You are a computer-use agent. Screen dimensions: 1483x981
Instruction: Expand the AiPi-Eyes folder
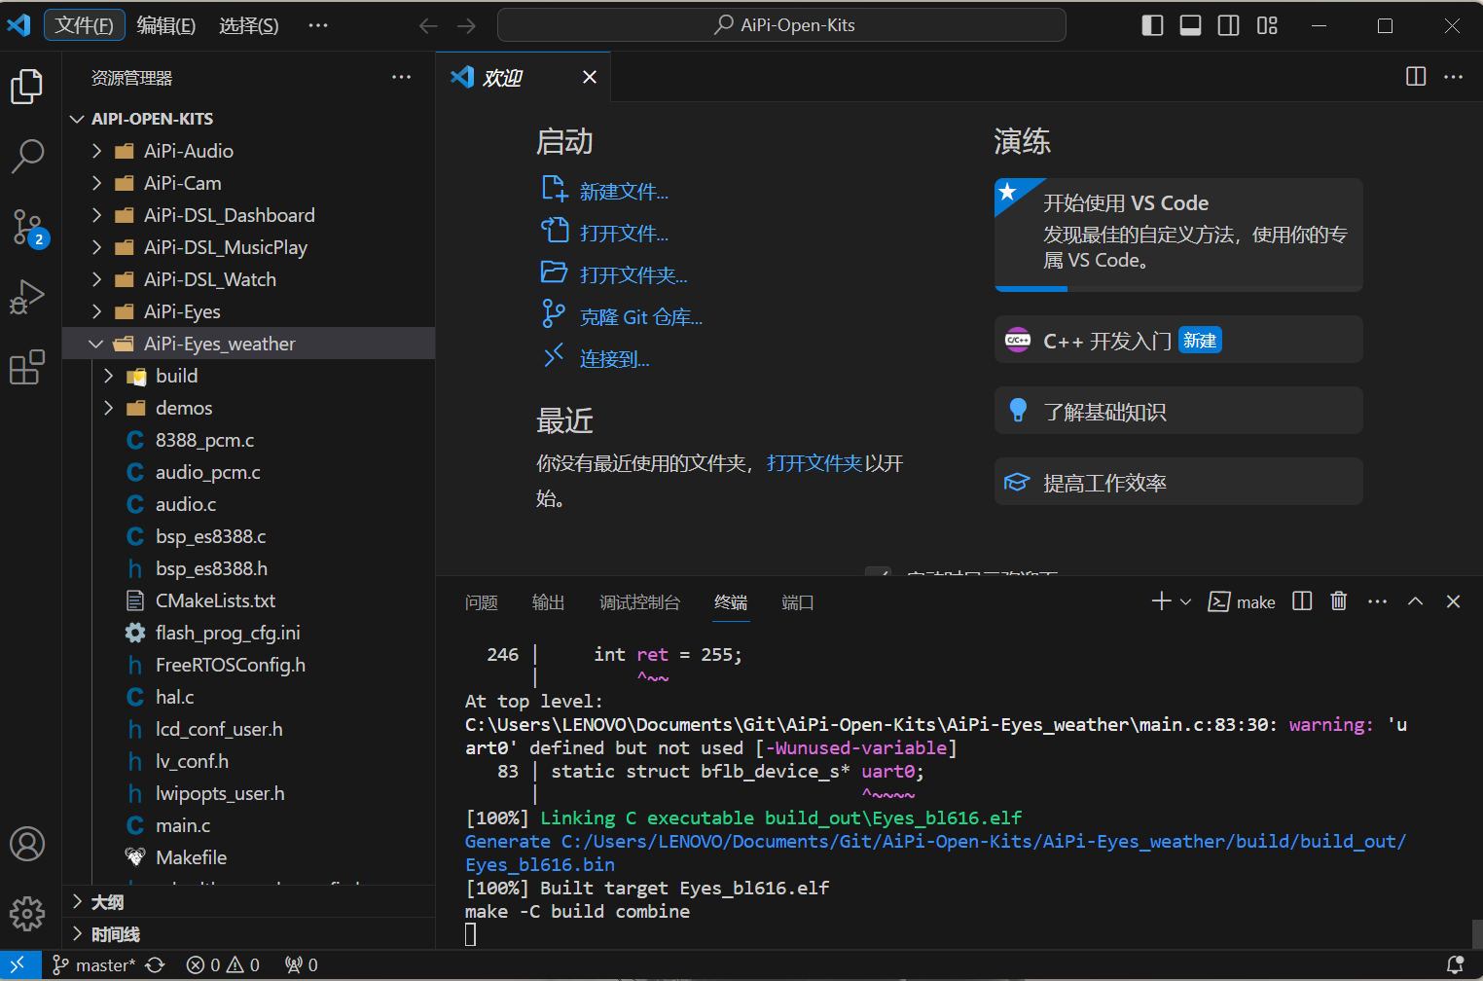pos(249,311)
